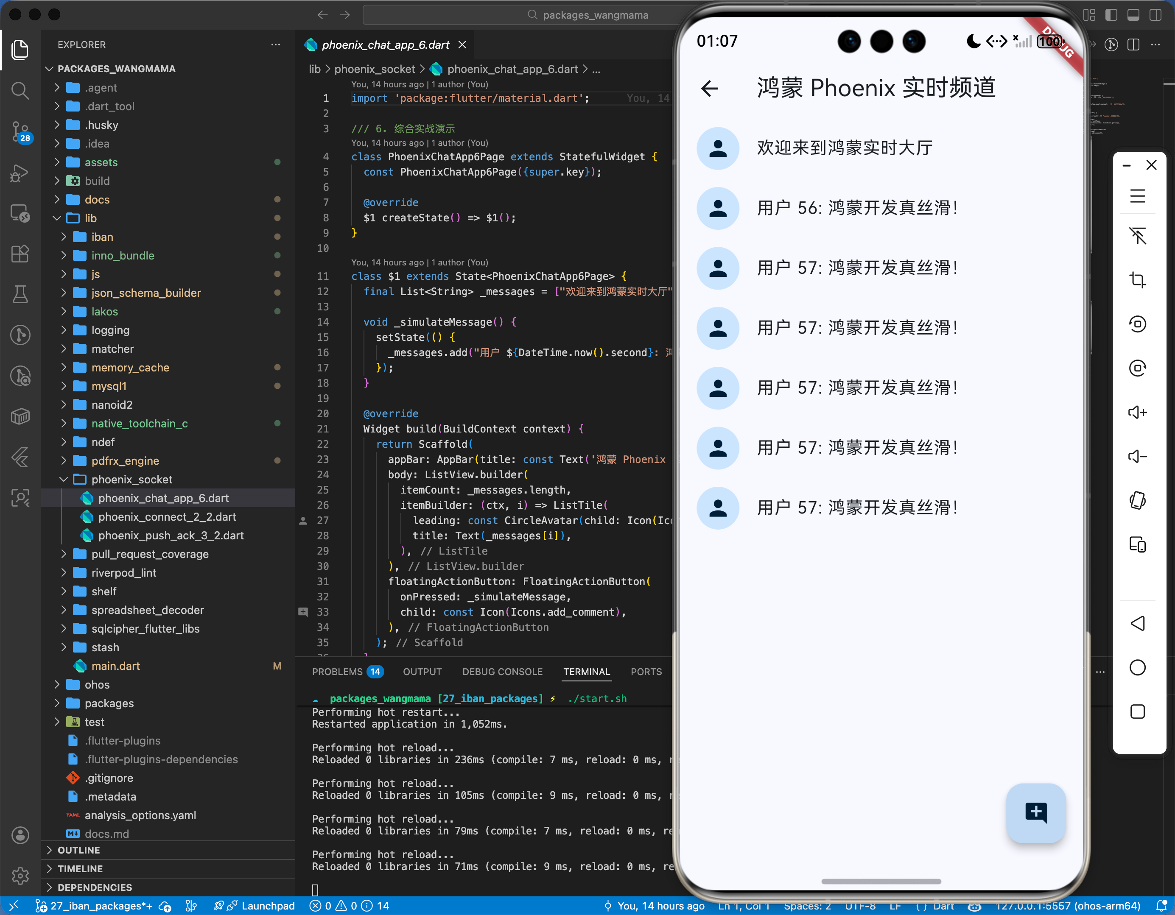Toggle the primary side bar layout button
1175x915 pixels.
coord(1111,14)
